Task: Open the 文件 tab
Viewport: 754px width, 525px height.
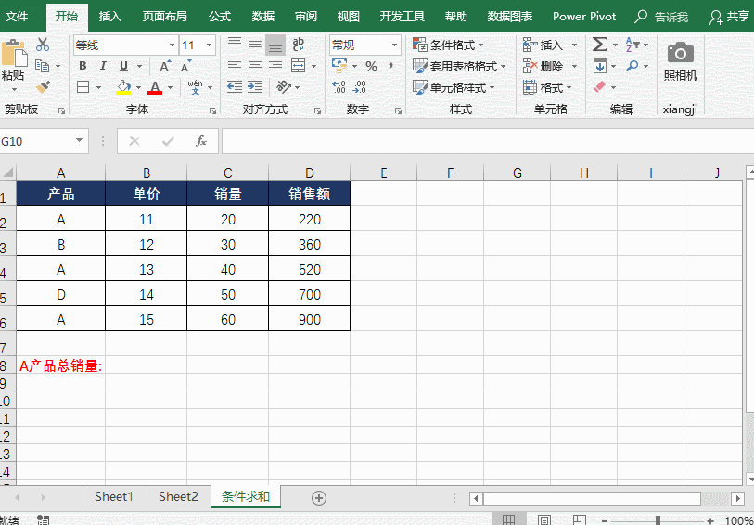Action: click(17, 17)
